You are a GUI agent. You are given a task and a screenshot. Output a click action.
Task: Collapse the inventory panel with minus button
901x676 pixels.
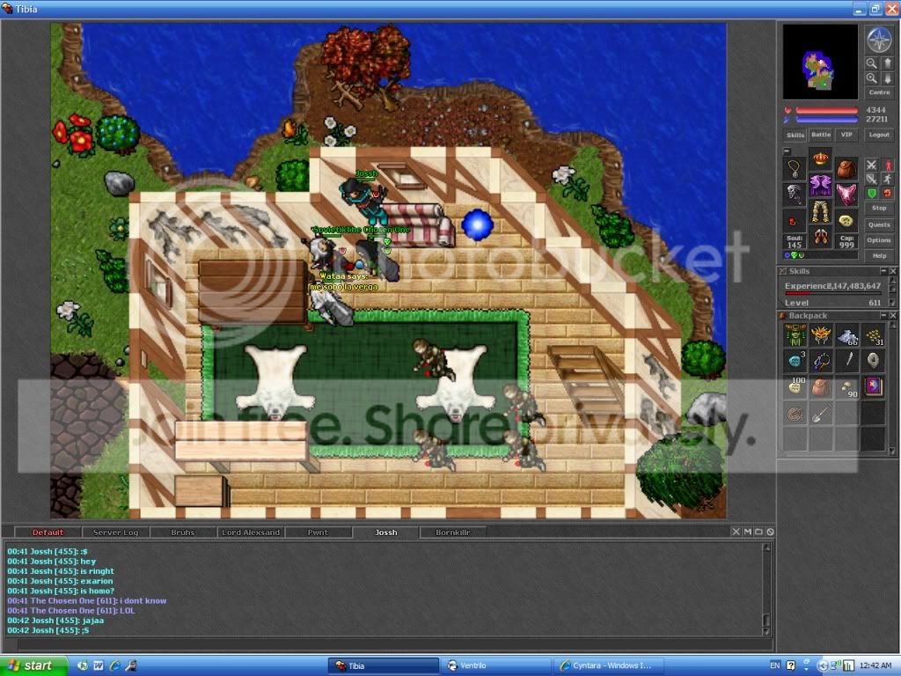point(787,151)
